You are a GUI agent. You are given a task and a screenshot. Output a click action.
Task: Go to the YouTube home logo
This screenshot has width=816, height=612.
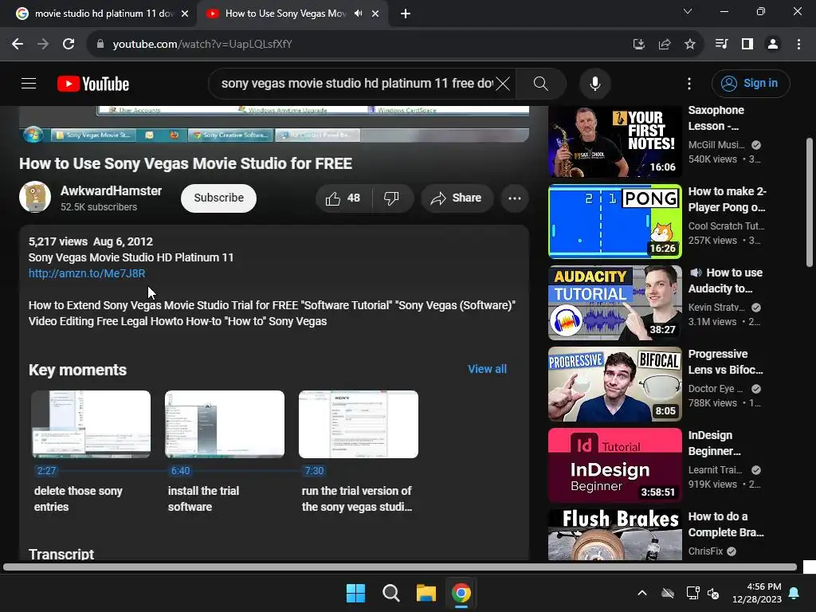click(x=93, y=84)
